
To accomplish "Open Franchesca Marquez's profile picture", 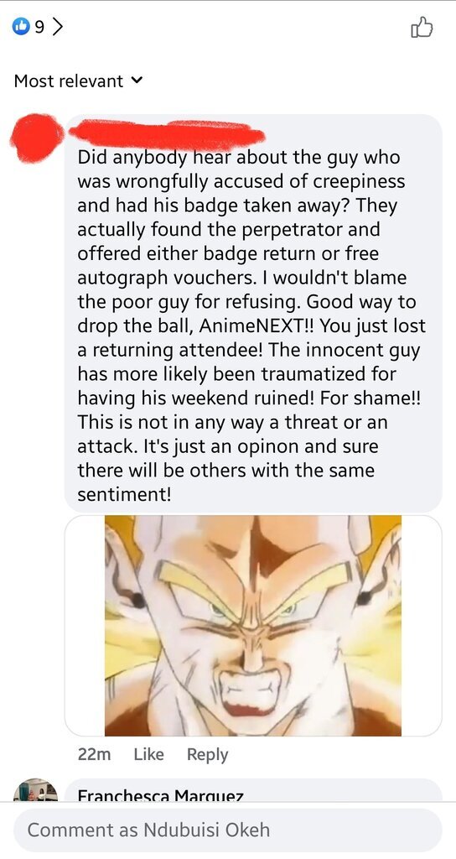I will (x=35, y=789).
